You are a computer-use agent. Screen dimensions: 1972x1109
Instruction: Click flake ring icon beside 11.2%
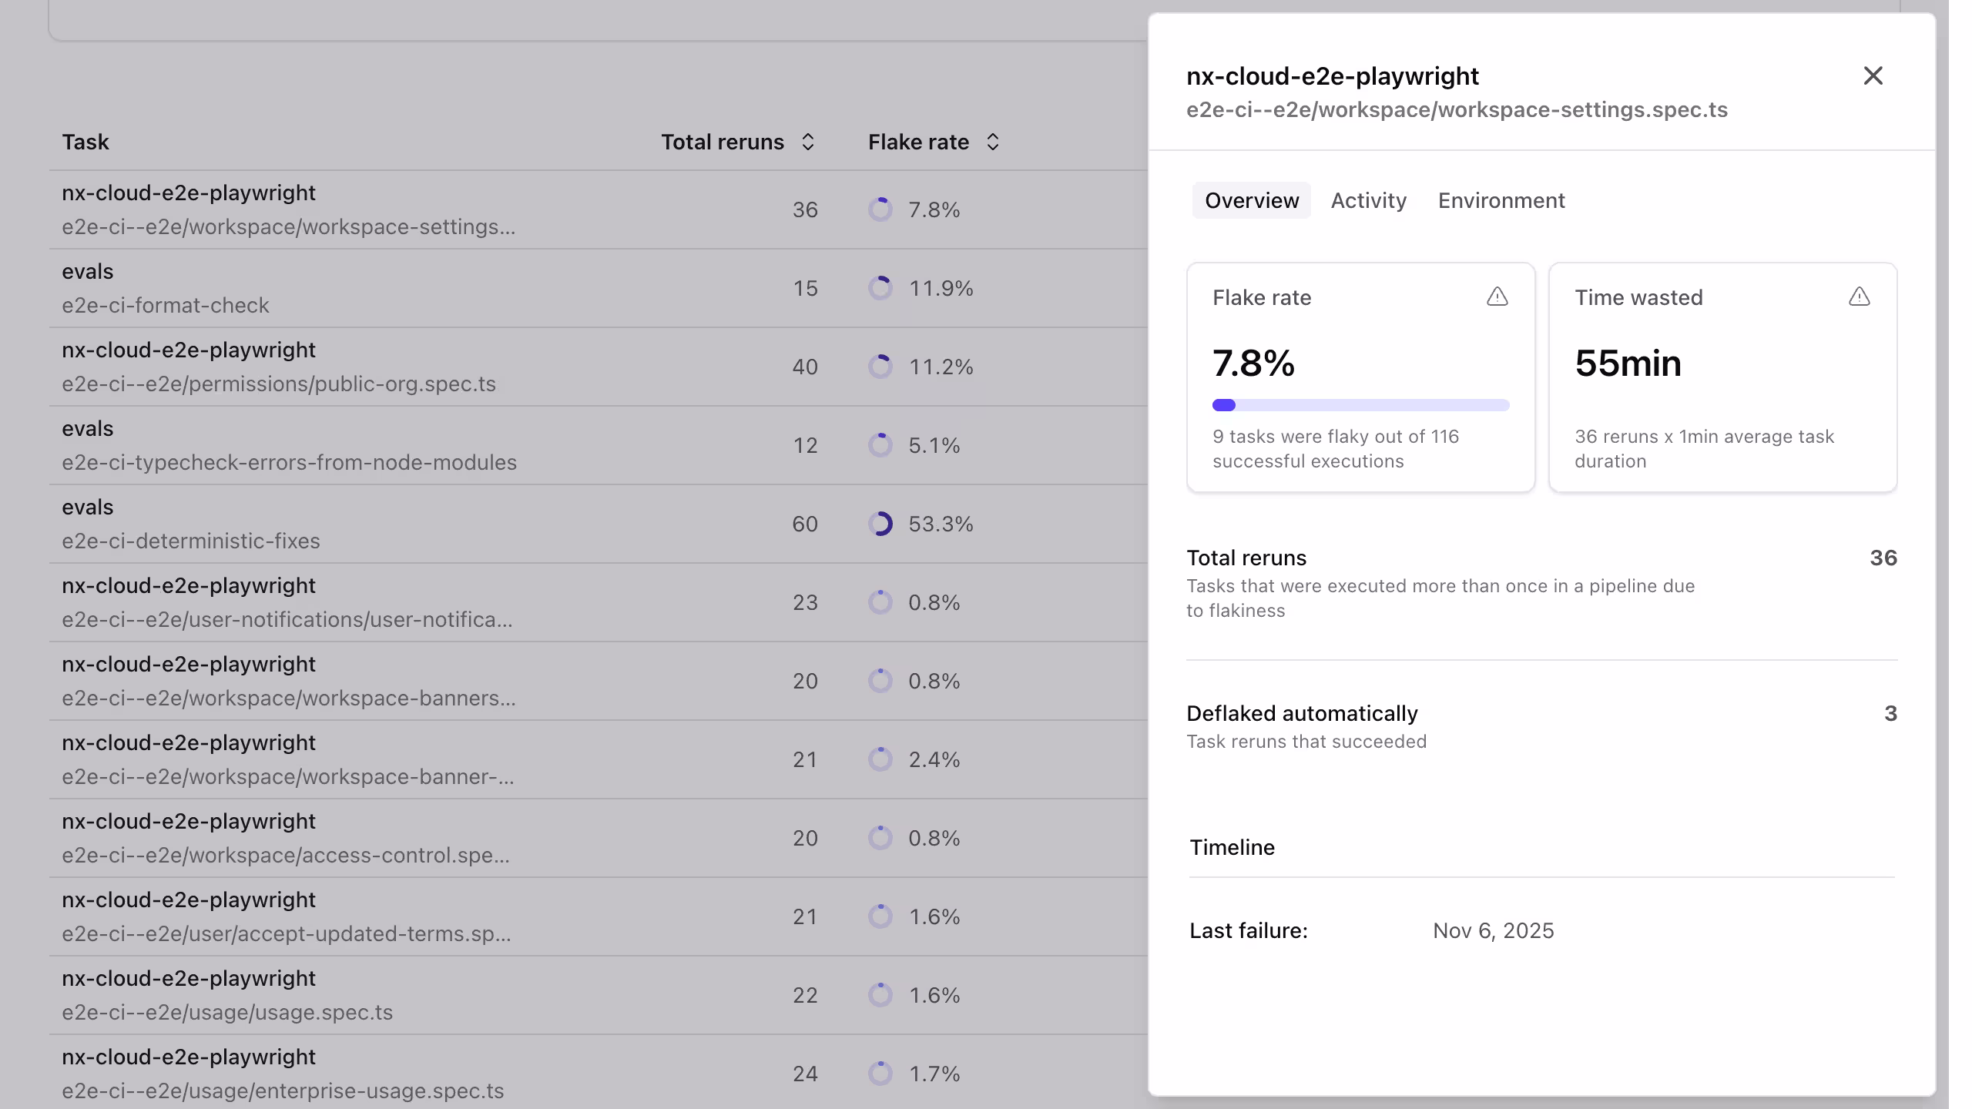point(880,367)
